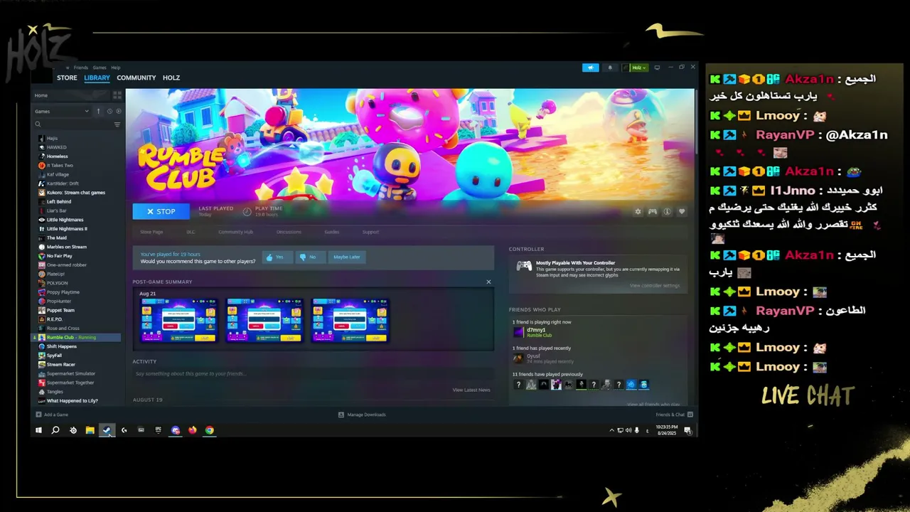Select Little Nightmares II entry
The image size is (910, 512).
pyautogui.click(x=67, y=229)
